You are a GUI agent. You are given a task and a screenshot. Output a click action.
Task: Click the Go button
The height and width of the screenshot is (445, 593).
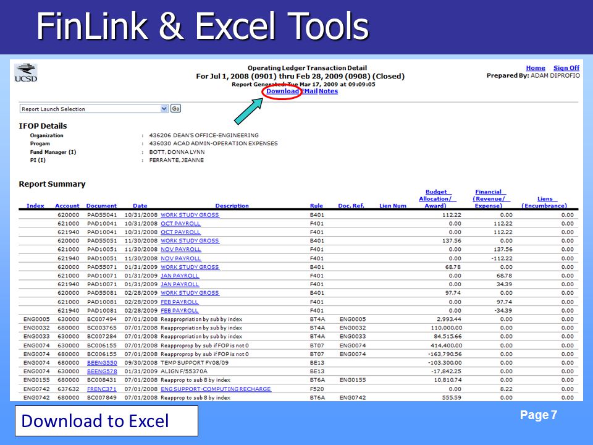175,109
